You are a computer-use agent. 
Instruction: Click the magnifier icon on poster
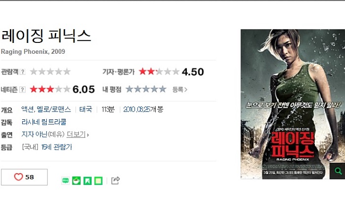[338, 171]
